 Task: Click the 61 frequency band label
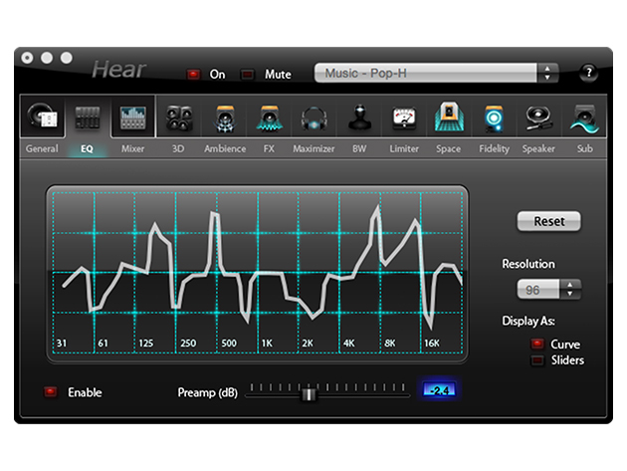103,343
